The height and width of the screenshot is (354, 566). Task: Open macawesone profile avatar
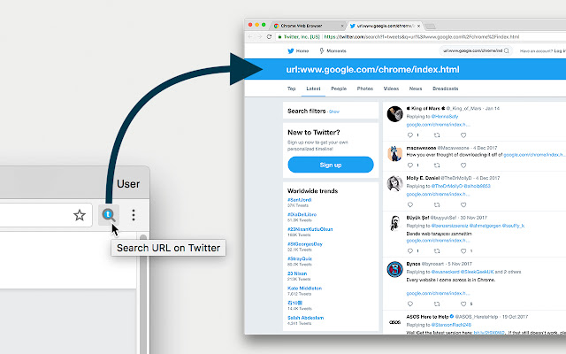[x=395, y=153]
